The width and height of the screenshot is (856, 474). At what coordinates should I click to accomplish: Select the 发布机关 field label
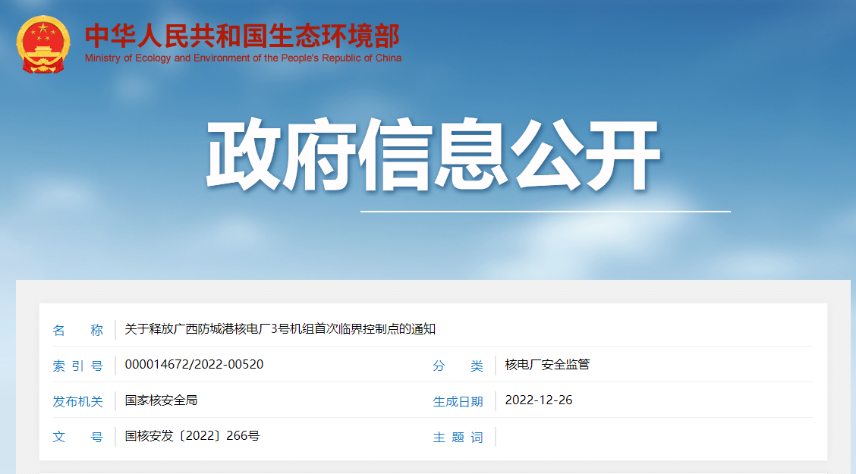tap(77, 401)
